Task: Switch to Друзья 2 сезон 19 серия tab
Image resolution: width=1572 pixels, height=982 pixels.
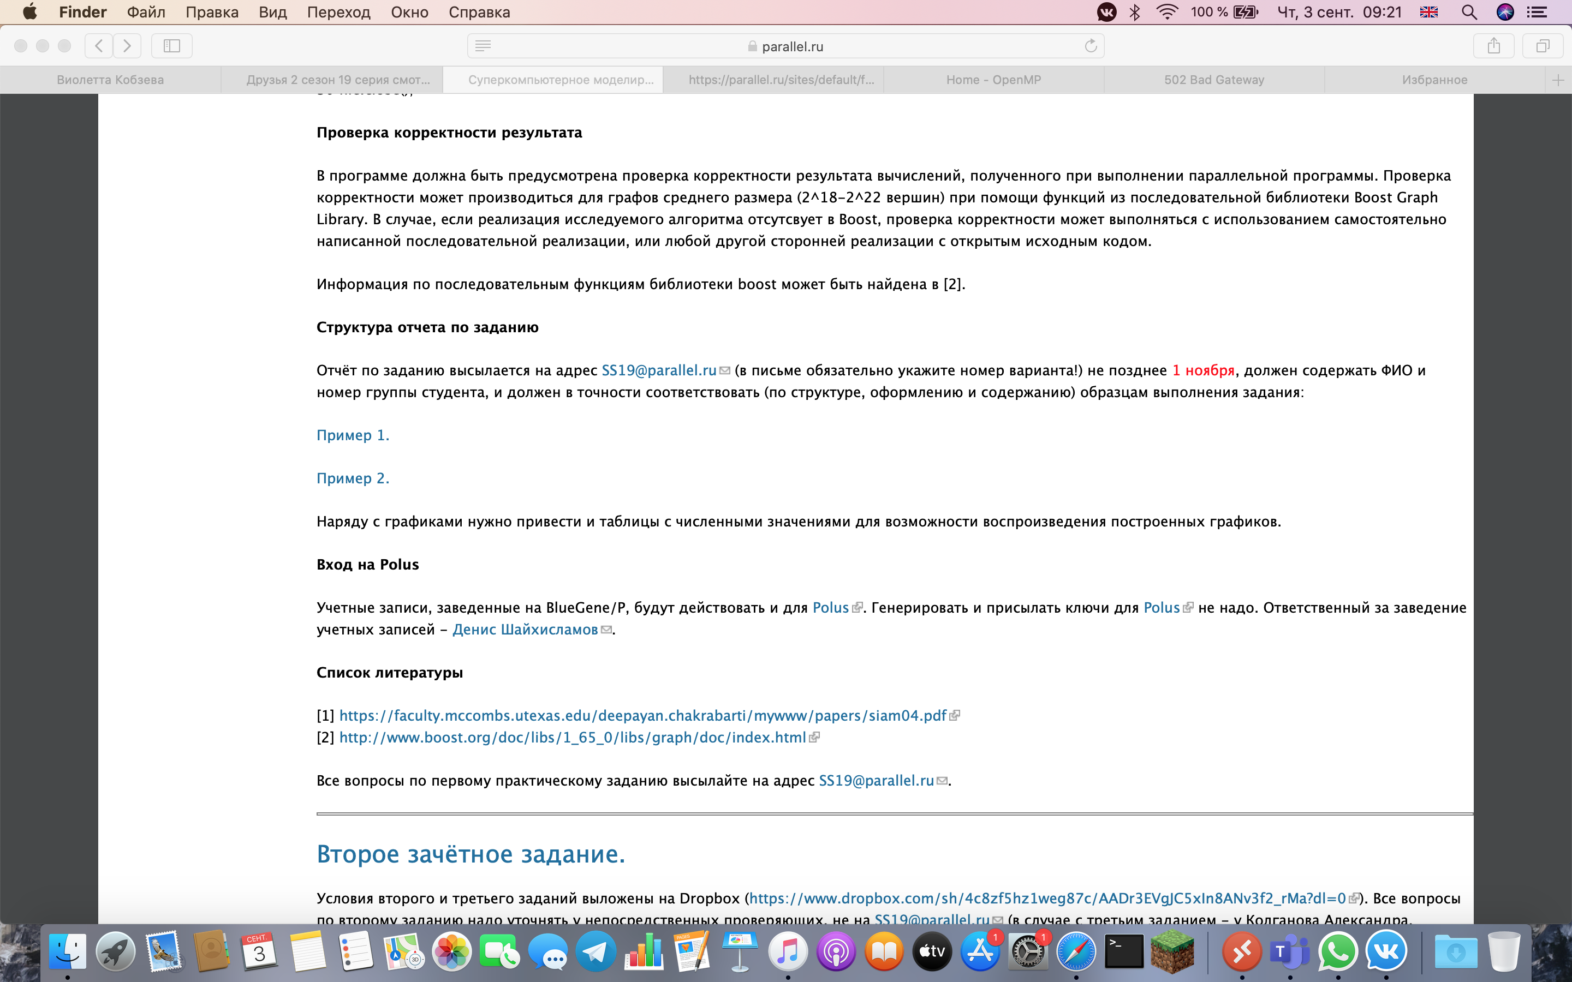Action: tap(332, 80)
